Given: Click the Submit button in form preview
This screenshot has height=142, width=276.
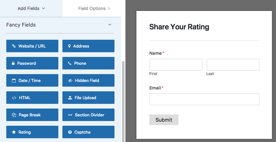Looking at the screenshot, I should [164, 120].
